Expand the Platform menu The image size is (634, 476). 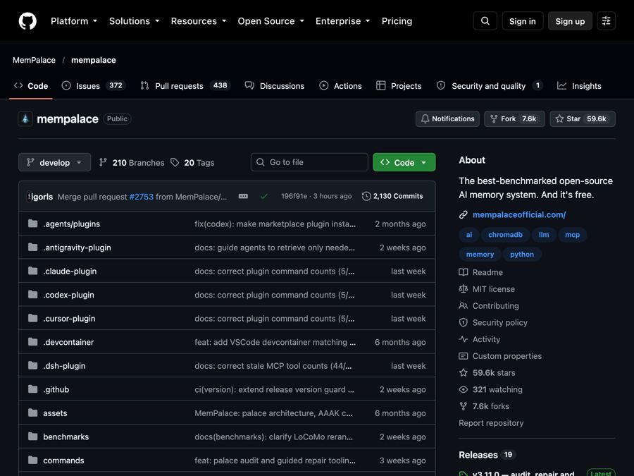coord(74,21)
